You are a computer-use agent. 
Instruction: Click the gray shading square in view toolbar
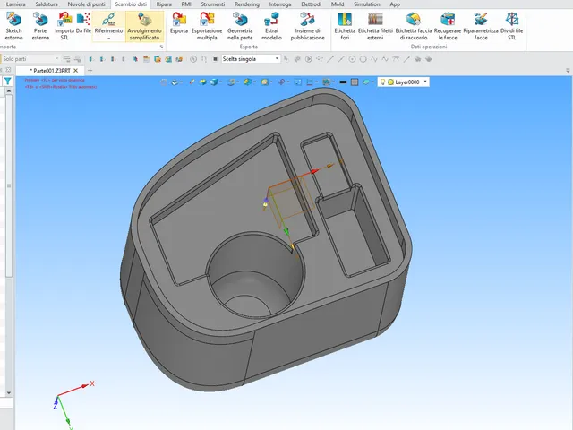tap(355, 82)
